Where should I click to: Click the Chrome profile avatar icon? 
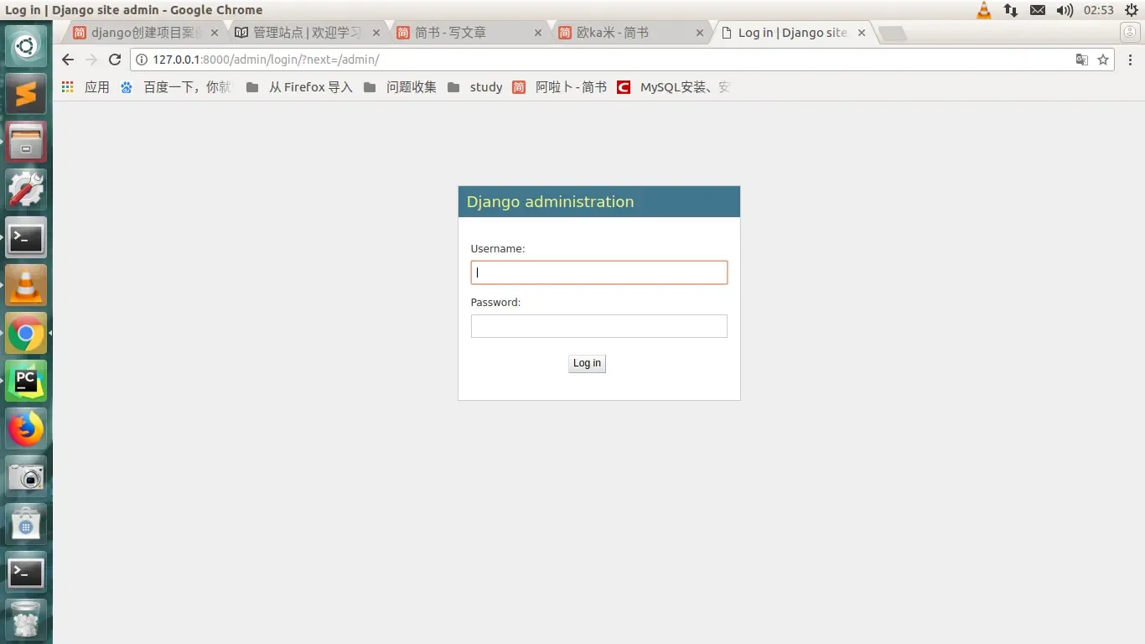(x=1130, y=33)
